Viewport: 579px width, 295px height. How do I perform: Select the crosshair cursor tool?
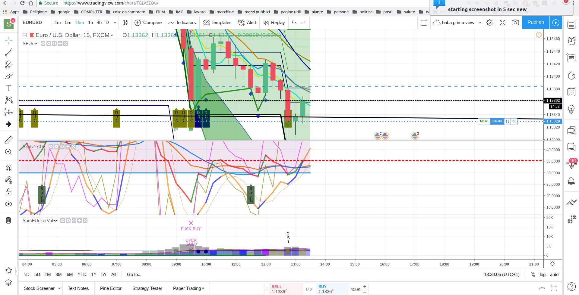point(8,40)
